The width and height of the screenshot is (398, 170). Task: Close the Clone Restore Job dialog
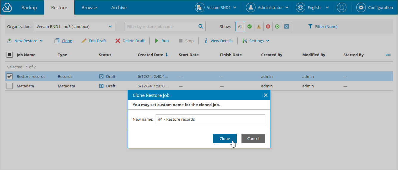pos(266,95)
